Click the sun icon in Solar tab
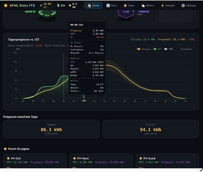This screenshot has height=172, width=203. tap(125, 6)
